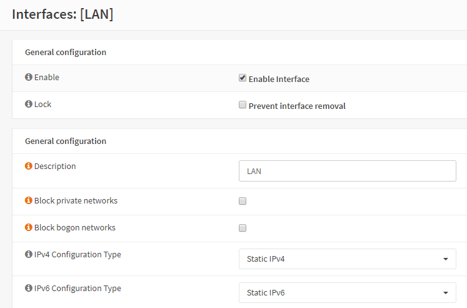The width and height of the screenshot is (467, 308).
Task: Open the IPv4 Configuration Type dropdown
Action: pyautogui.click(x=347, y=259)
